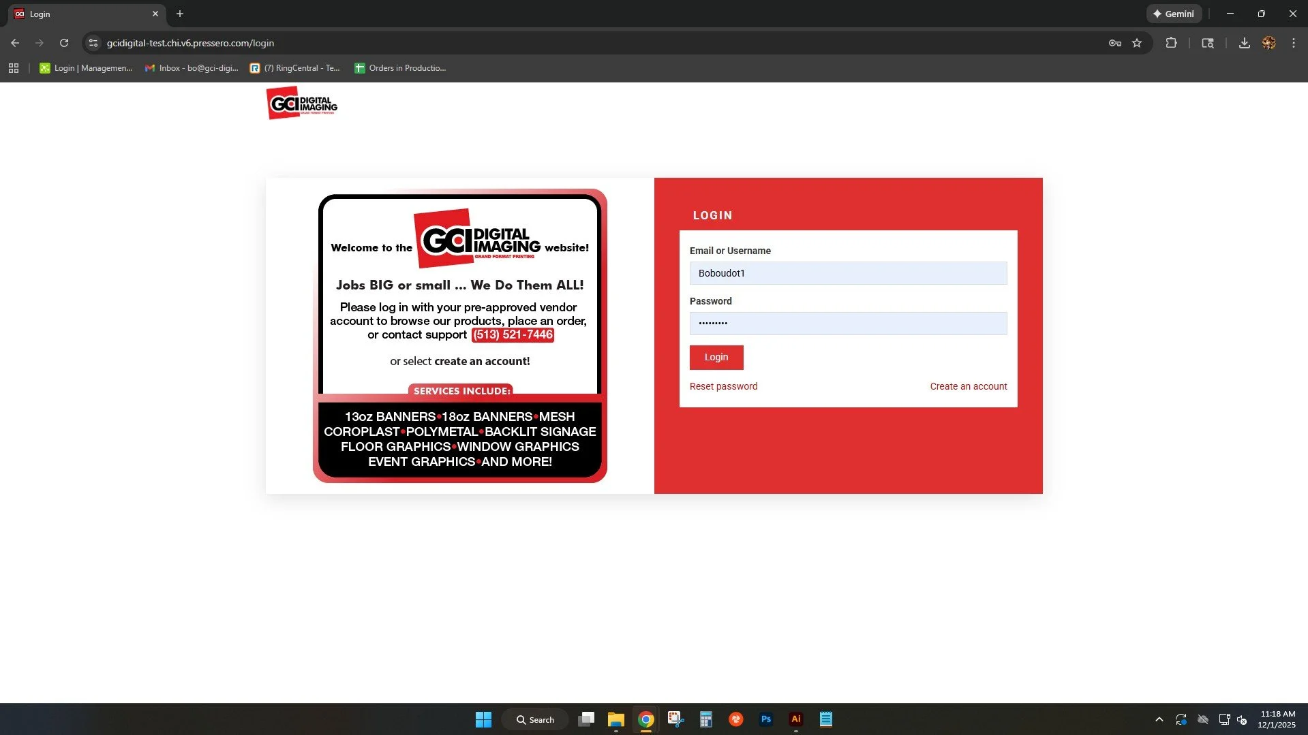Open Login | Management bookmark
The image size is (1308, 735).
pyautogui.click(x=86, y=68)
